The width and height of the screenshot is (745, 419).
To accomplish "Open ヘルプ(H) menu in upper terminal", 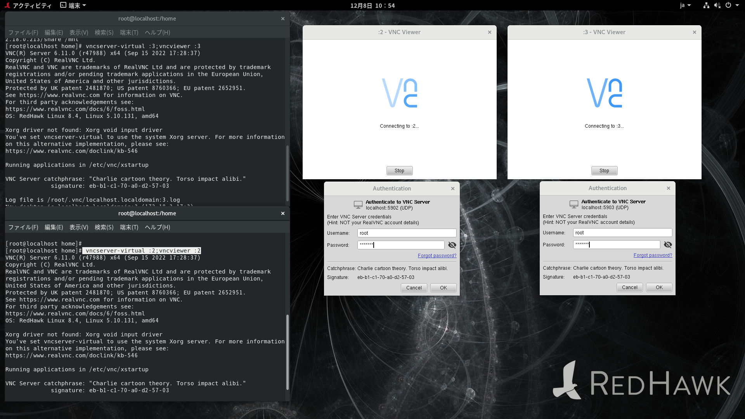I will click(x=158, y=33).
